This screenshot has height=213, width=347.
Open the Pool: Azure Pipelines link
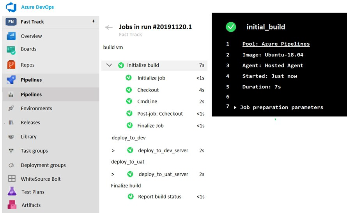[276, 44]
